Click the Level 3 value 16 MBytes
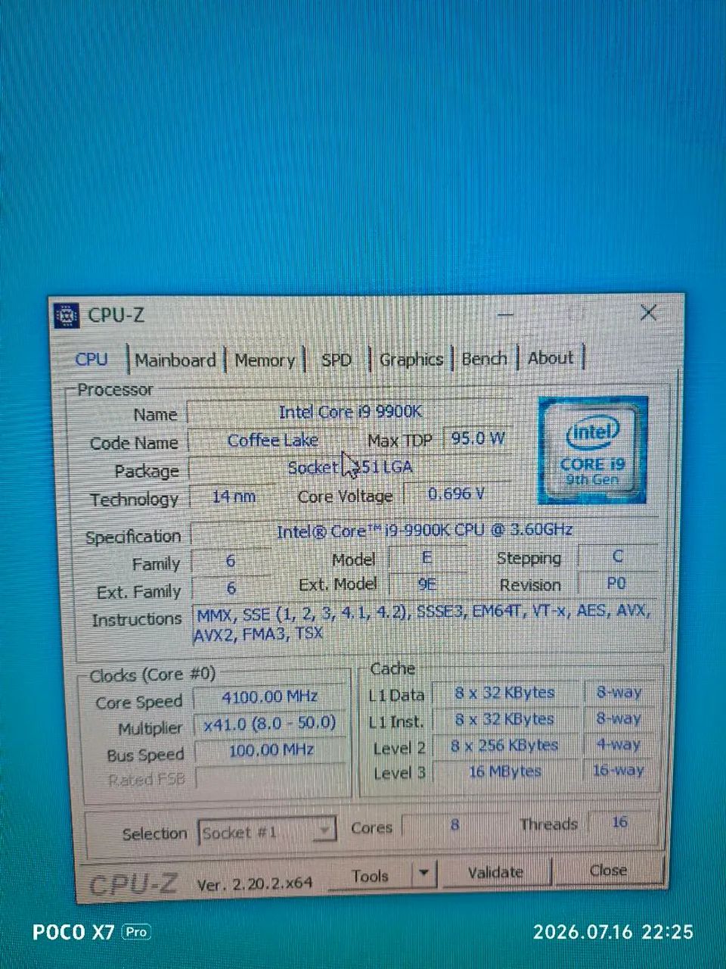The height and width of the screenshot is (969, 726). click(x=504, y=771)
